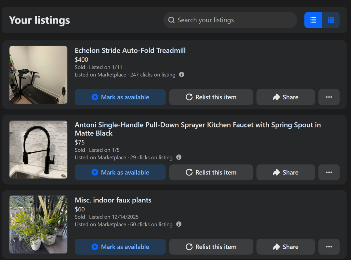Relist the Antoni kitchen faucet
351x260 pixels.
(211, 173)
